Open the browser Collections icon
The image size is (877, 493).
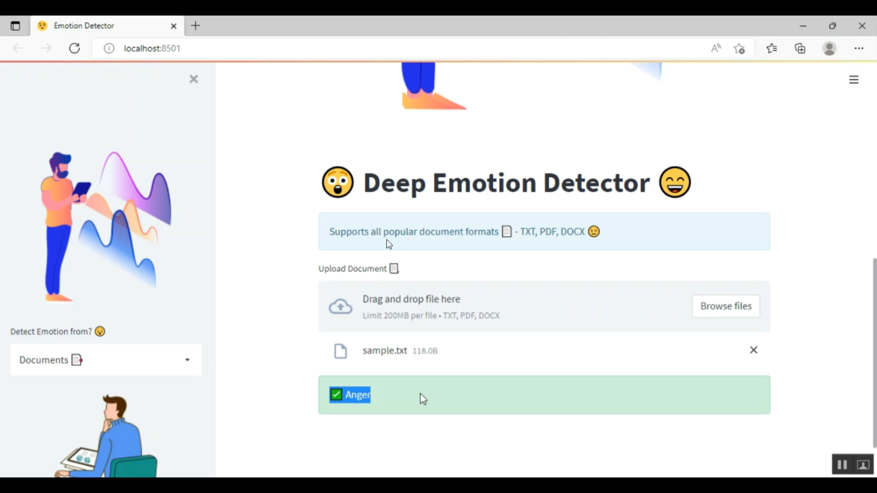[800, 48]
